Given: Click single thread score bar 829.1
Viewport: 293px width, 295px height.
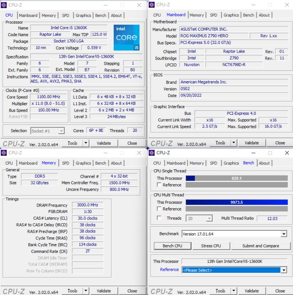Looking at the screenshot, I should pyautogui.click(x=236, y=178).
